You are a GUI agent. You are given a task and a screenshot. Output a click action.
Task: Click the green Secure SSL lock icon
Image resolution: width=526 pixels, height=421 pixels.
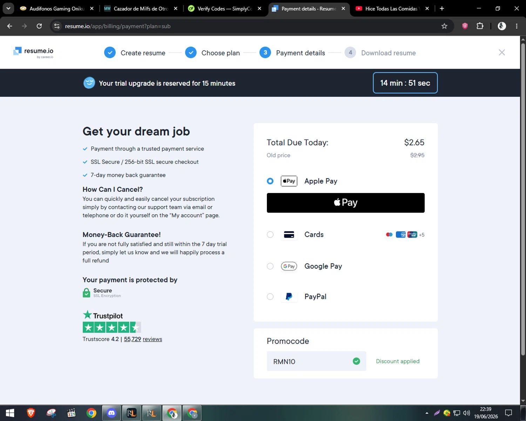(86, 293)
